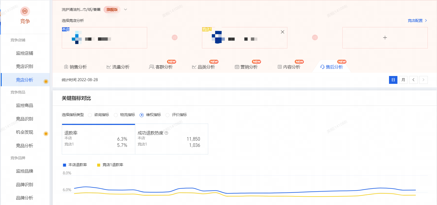The image size is (437, 205).
Task: Select the 评价指标 radio button
Action: click(168, 115)
